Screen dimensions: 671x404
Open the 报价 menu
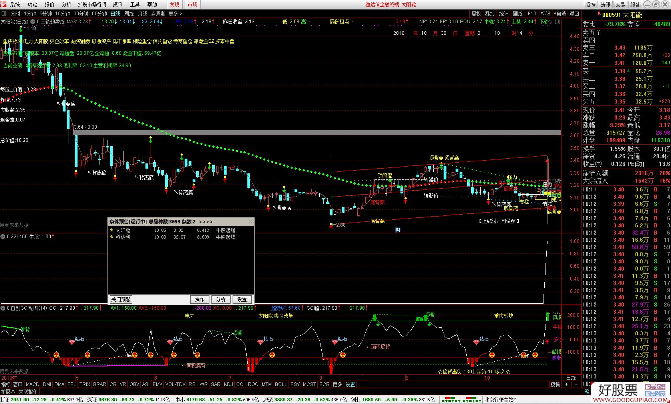pyautogui.click(x=50, y=4)
